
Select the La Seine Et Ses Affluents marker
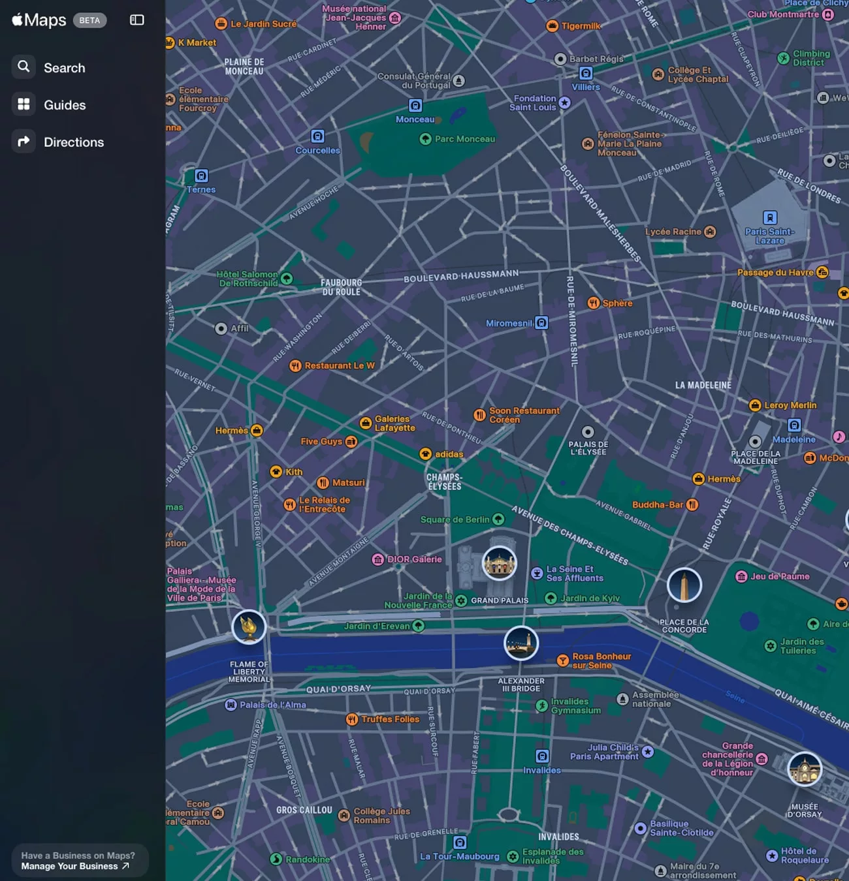click(537, 573)
